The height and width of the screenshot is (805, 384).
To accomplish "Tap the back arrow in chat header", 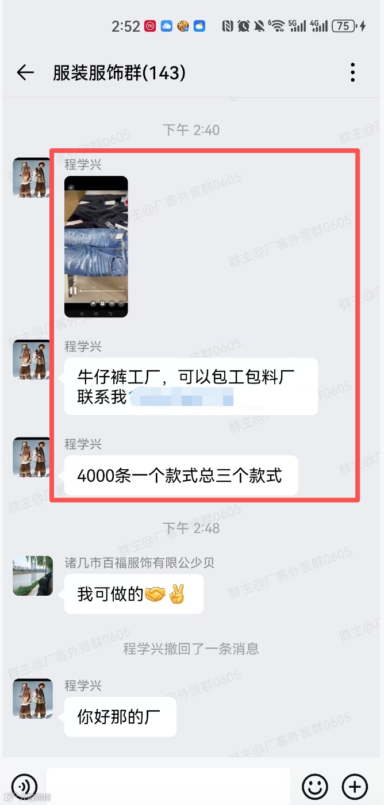I will (25, 72).
